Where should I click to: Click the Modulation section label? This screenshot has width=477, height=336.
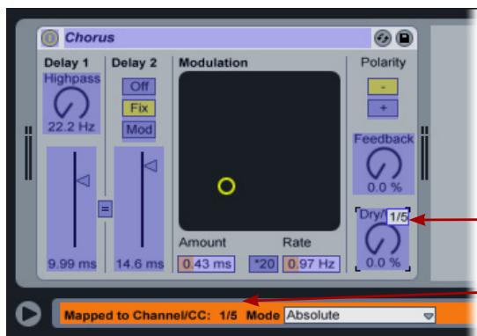(213, 63)
